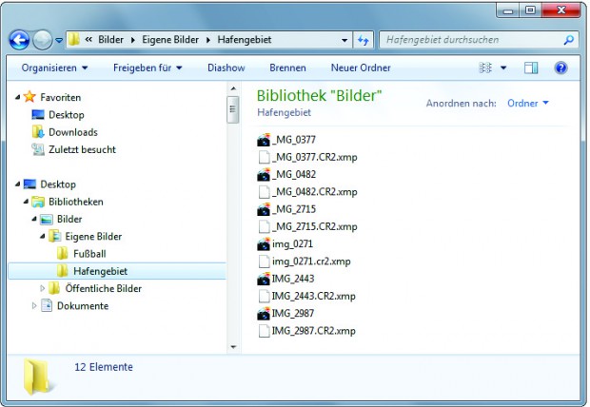Click the magnifier search icon

click(568, 40)
